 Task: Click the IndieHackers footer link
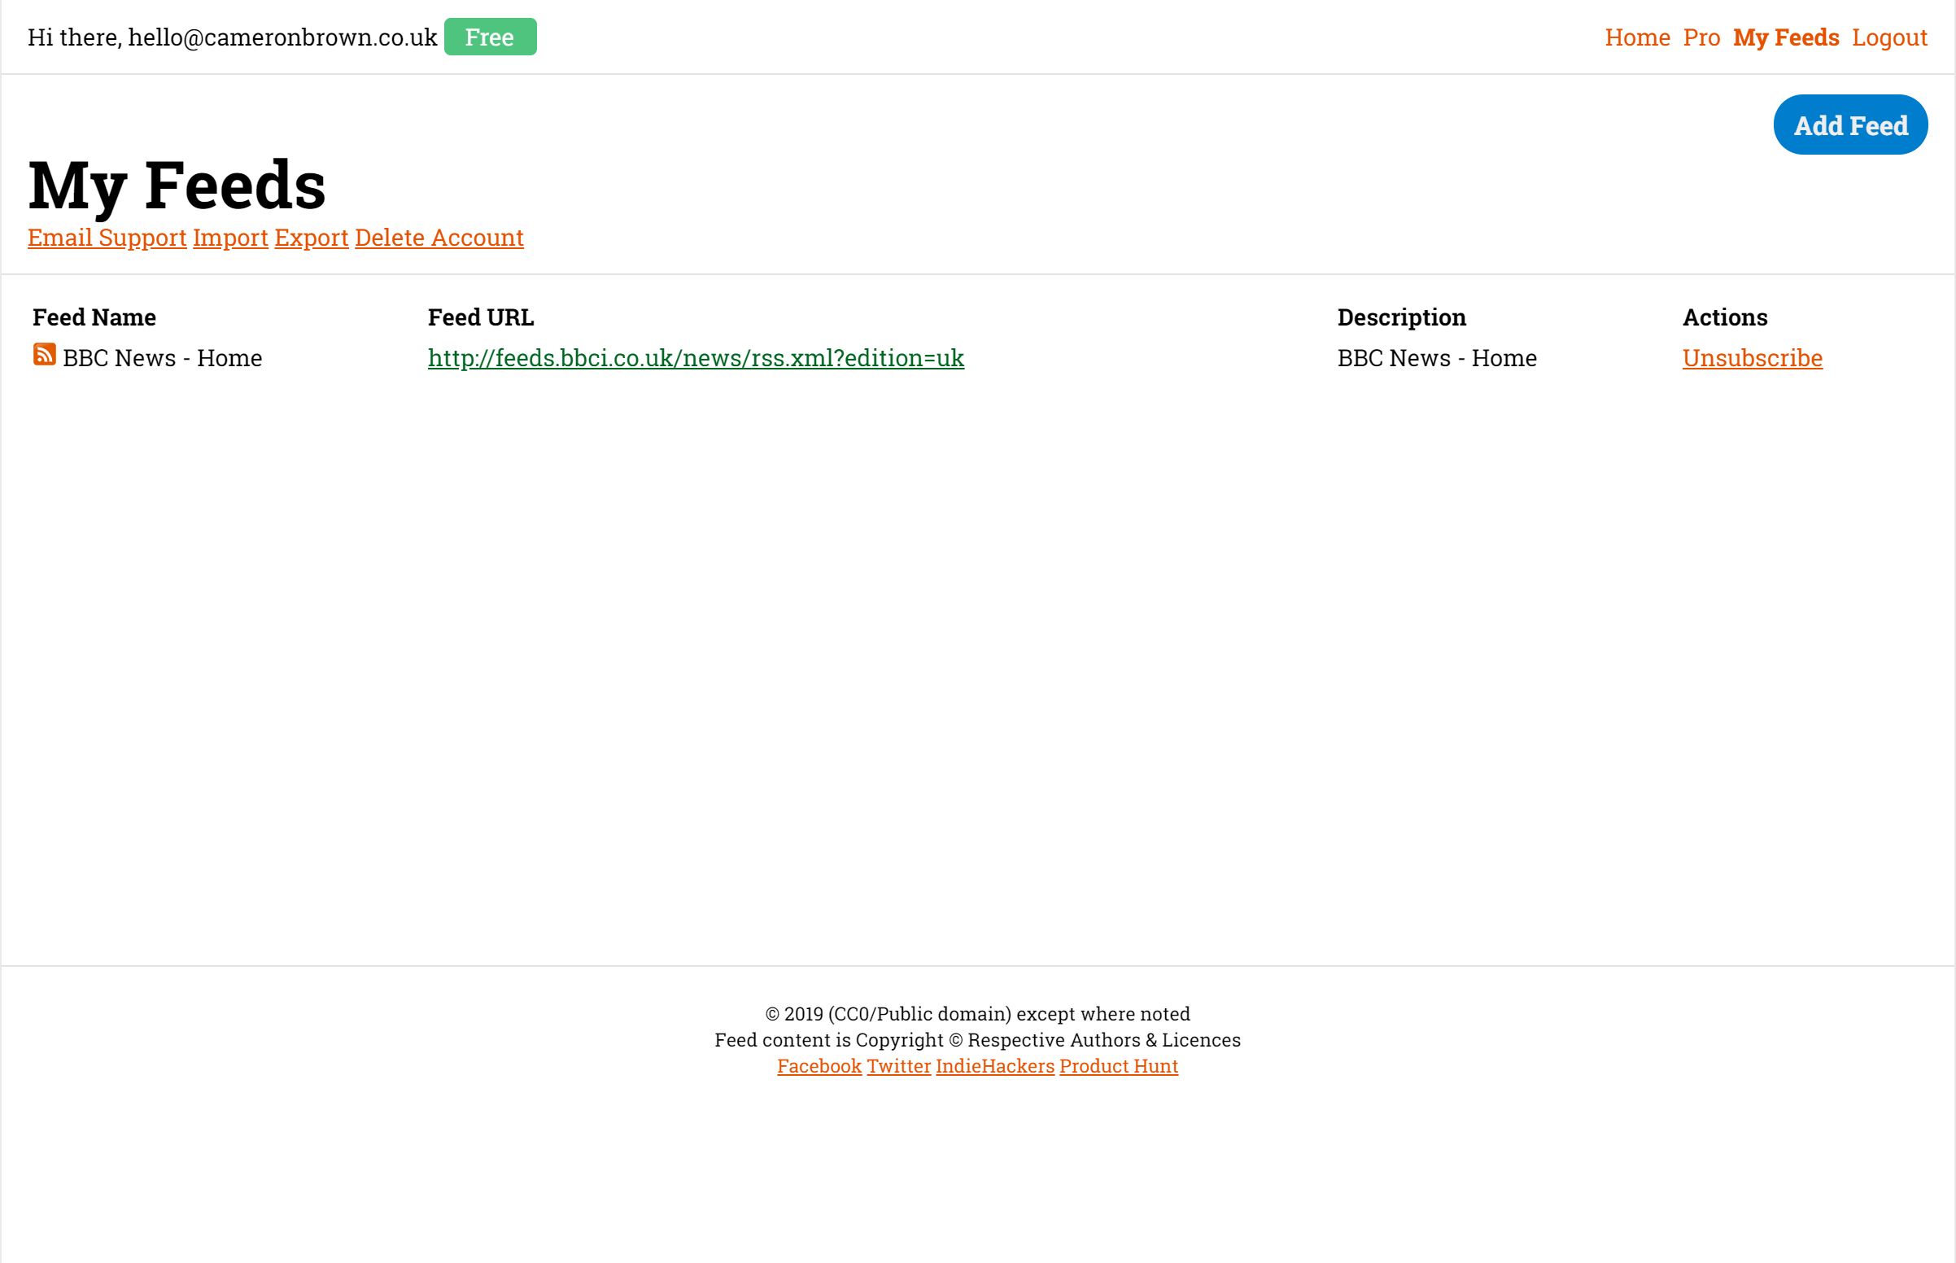coord(994,1065)
